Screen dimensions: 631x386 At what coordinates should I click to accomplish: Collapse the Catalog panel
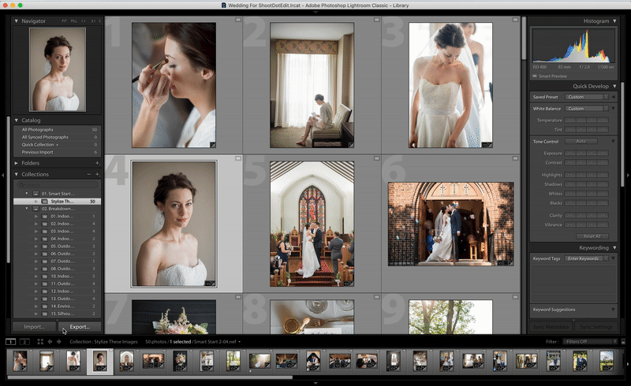pyautogui.click(x=17, y=121)
